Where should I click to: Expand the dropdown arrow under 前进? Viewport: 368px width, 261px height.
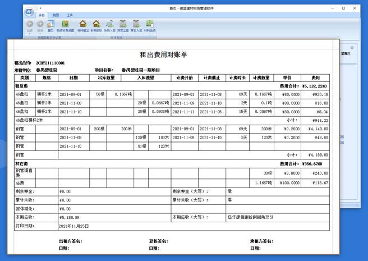coord(40,34)
